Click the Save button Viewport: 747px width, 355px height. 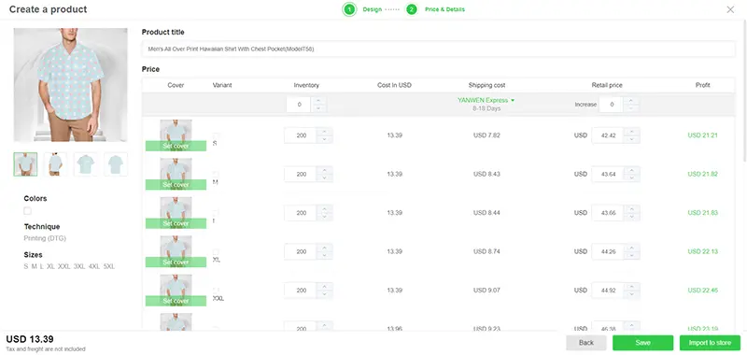[x=642, y=343]
